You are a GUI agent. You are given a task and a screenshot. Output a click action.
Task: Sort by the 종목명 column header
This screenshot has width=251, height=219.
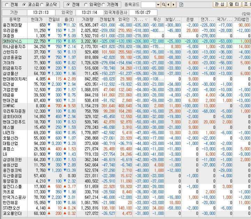pyautogui.click(x=15, y=19)
